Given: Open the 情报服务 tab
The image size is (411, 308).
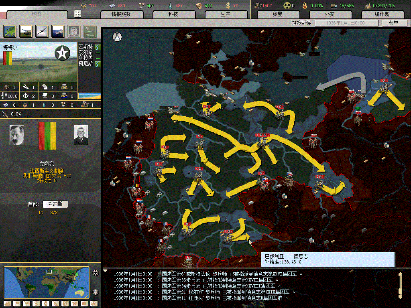Looking at the screenshot, I should 121,14.
